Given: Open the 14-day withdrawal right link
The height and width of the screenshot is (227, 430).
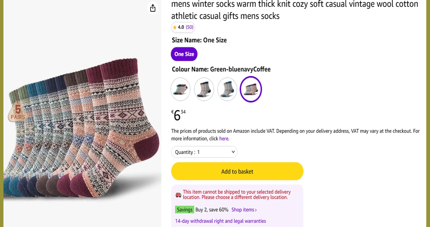Looking at the screenshot, I should pos(220,221).
